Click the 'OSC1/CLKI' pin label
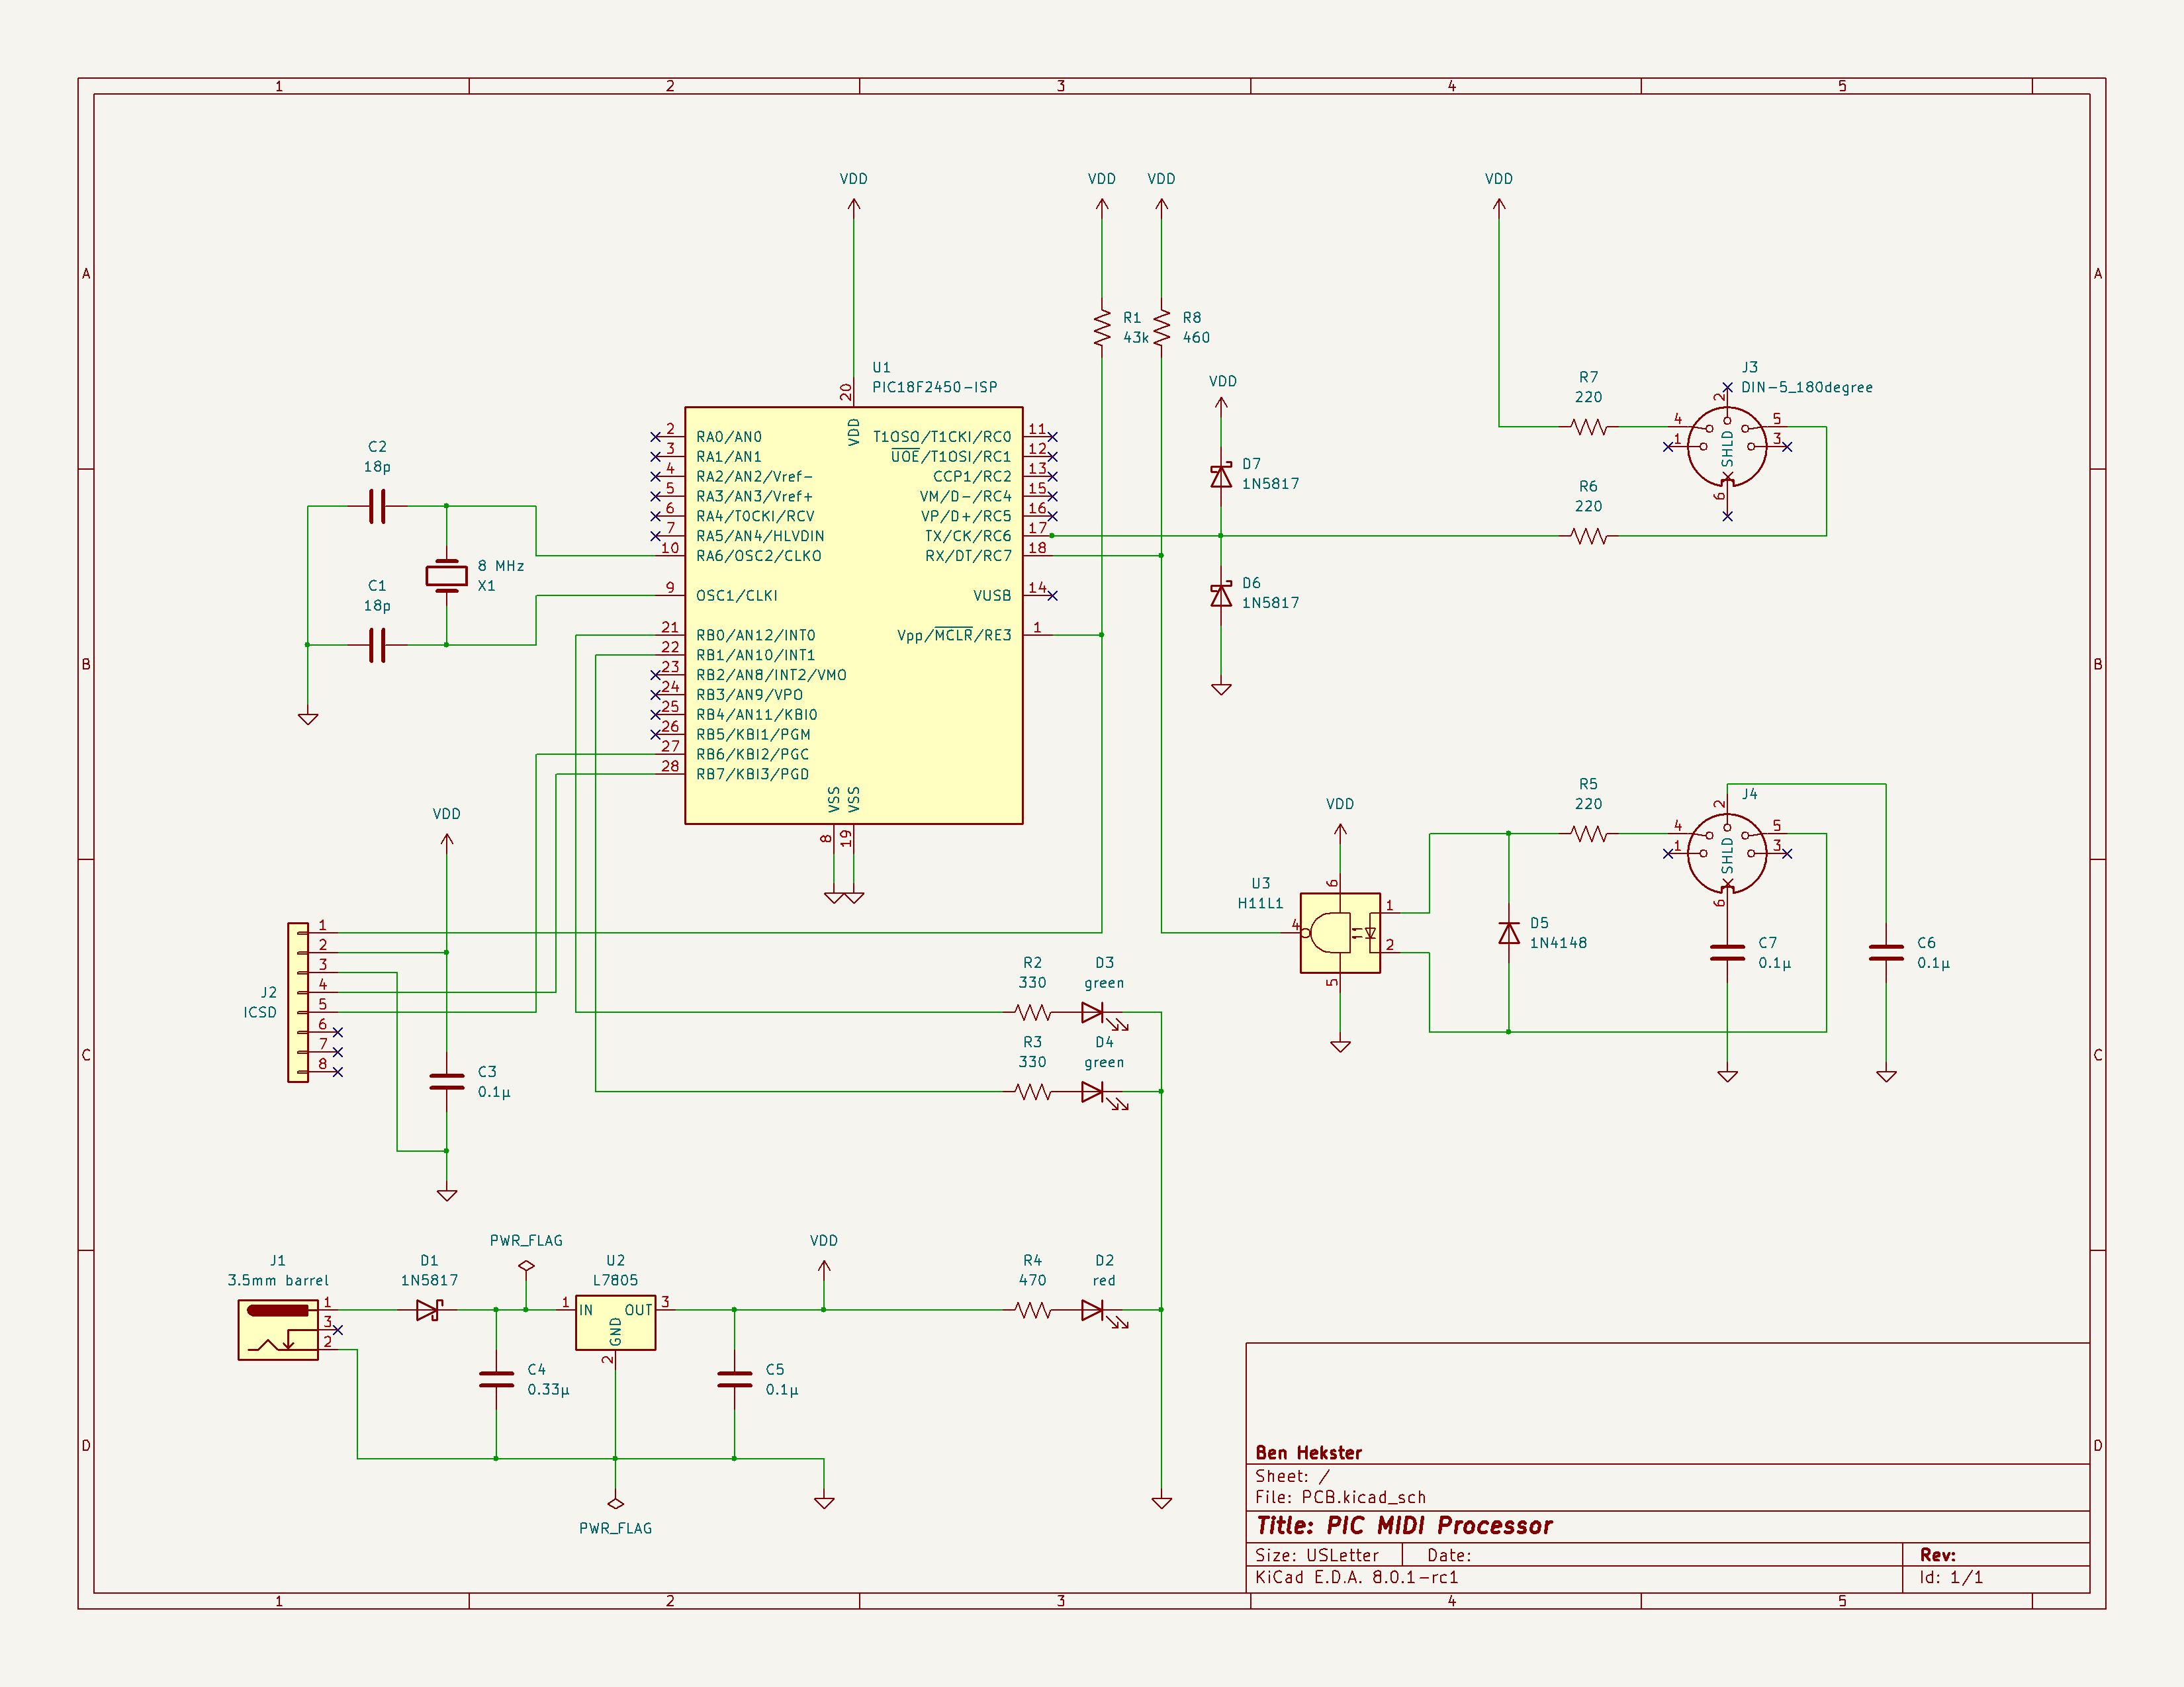The image size is (2184, 1687). pos(736,595)
